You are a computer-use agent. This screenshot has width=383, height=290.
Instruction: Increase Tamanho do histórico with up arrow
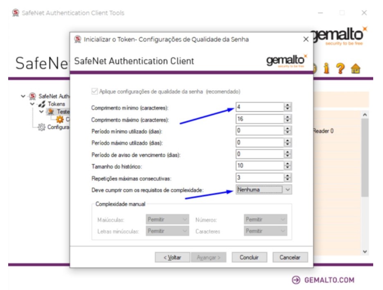(288, 164)
